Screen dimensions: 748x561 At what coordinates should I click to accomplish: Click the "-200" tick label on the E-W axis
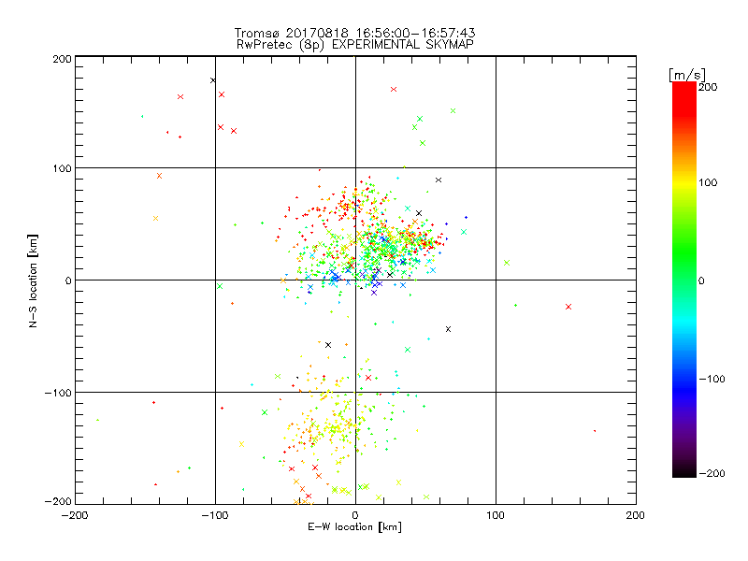point(75,515)
